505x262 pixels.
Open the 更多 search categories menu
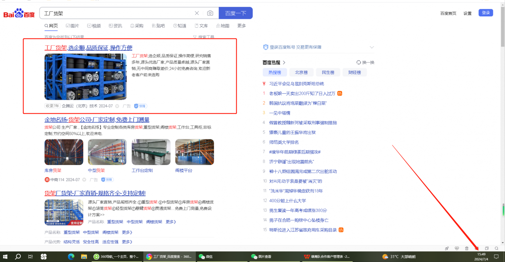(242, 26)
